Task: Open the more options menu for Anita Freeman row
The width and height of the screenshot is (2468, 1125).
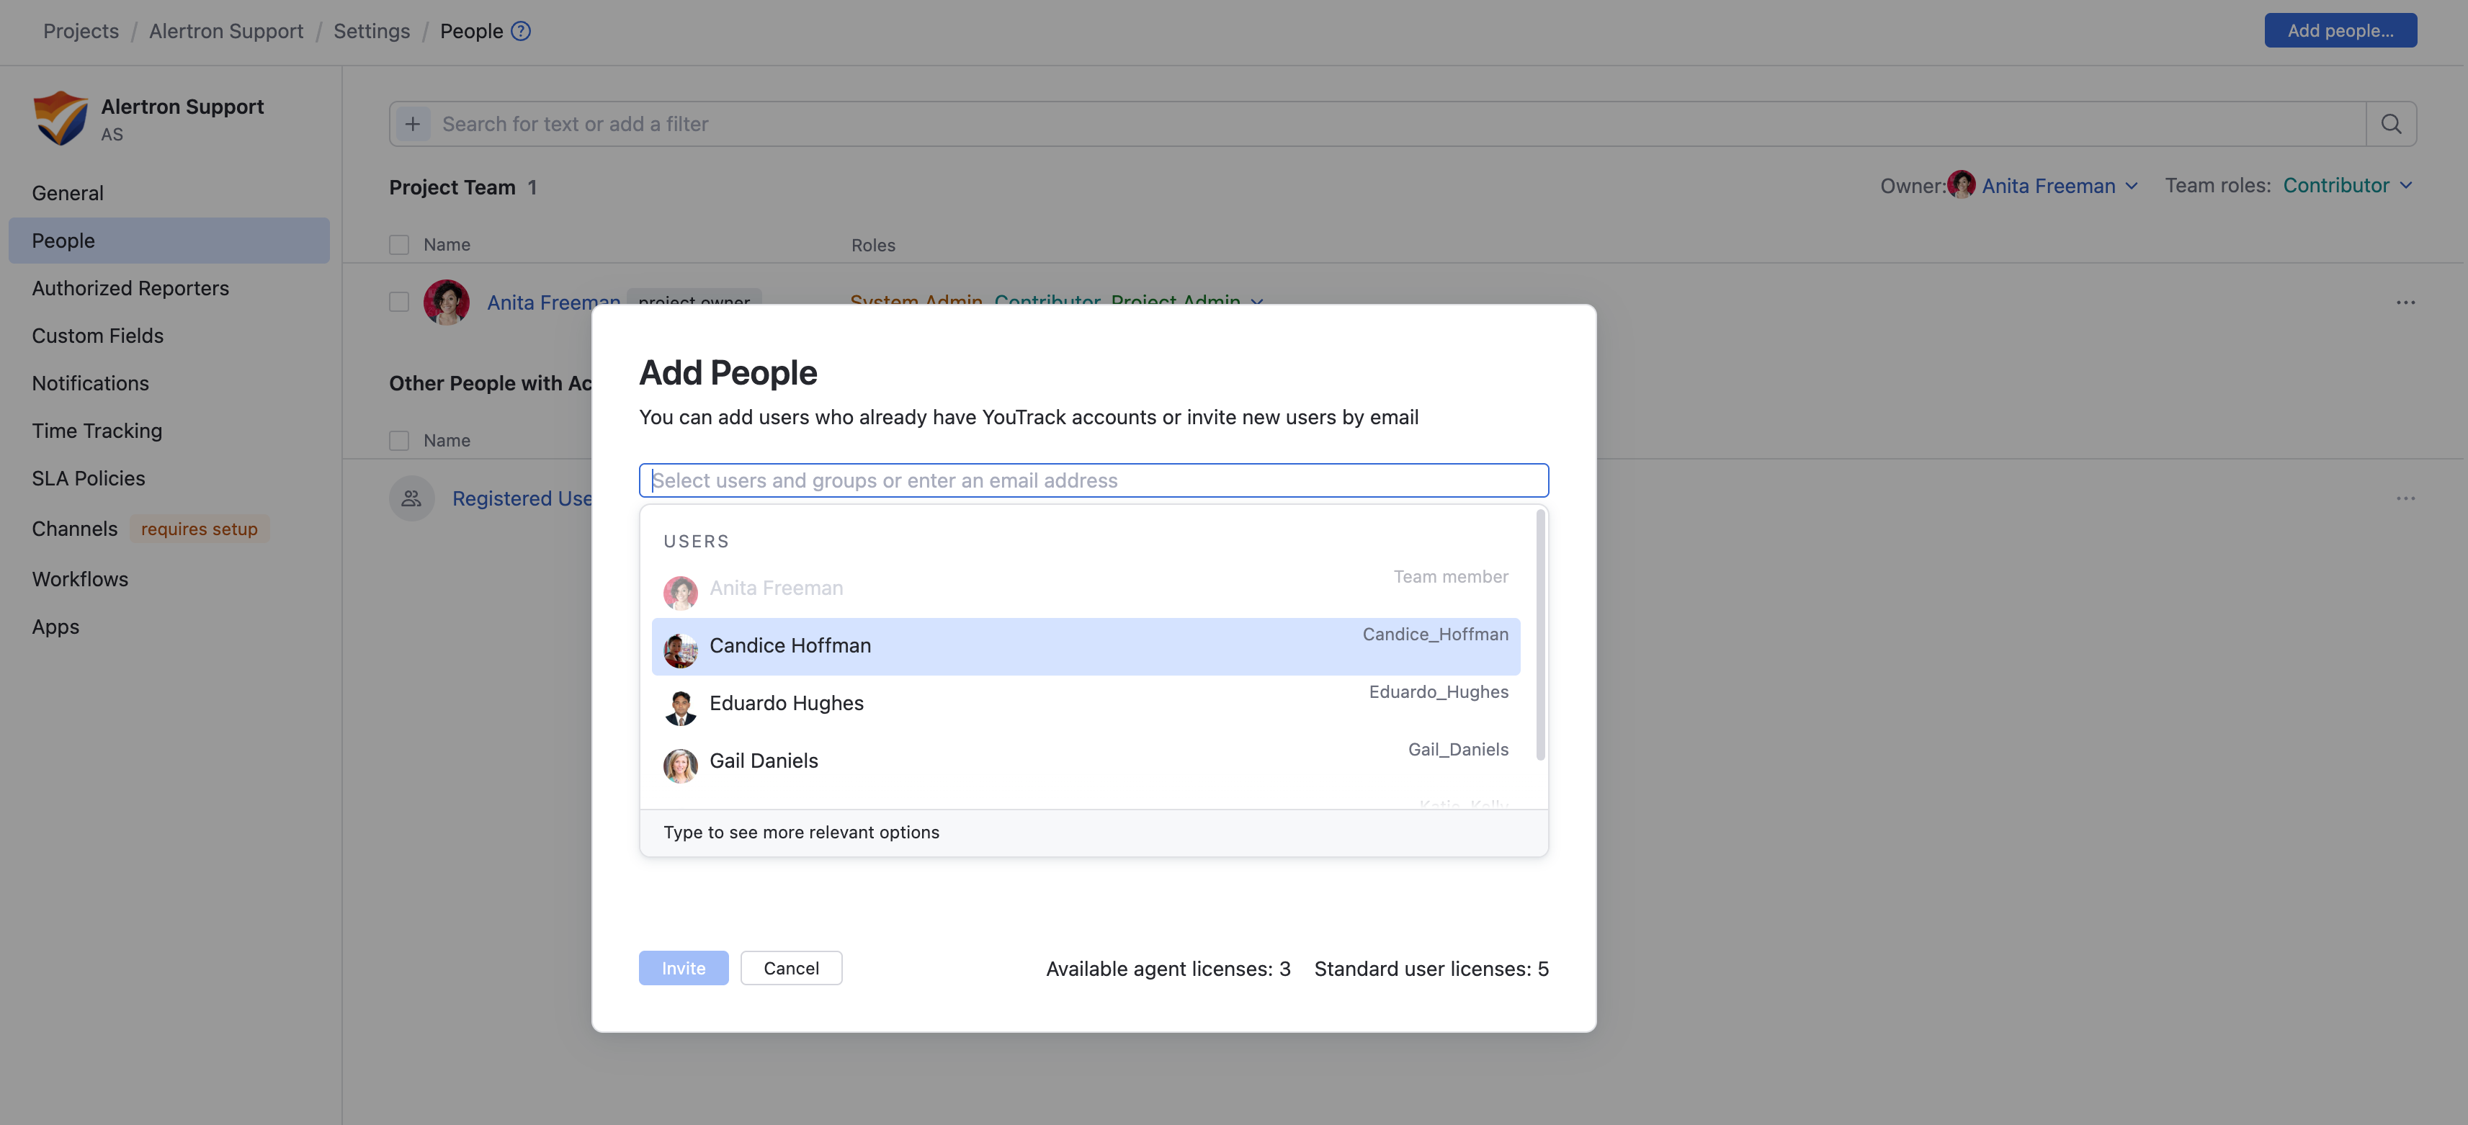Action: [x=2405, y=302]
